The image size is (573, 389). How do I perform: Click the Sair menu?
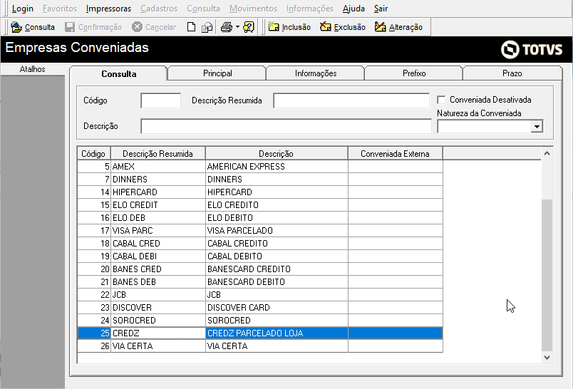(381, 9)
